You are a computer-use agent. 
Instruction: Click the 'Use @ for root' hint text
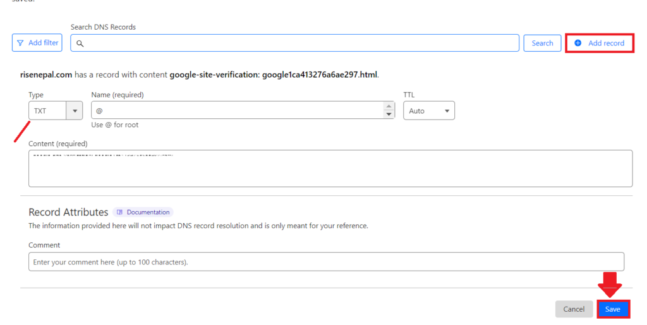coord(115,125)
